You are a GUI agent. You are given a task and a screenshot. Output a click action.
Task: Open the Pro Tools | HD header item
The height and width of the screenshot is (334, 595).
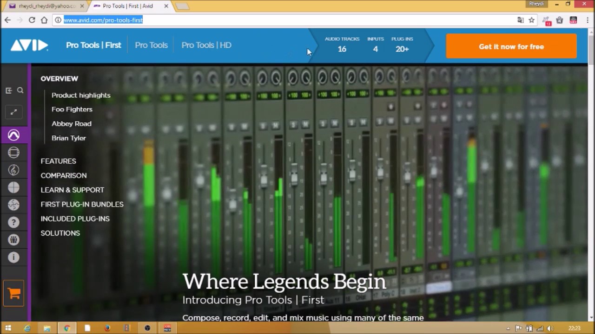point(206,45)
